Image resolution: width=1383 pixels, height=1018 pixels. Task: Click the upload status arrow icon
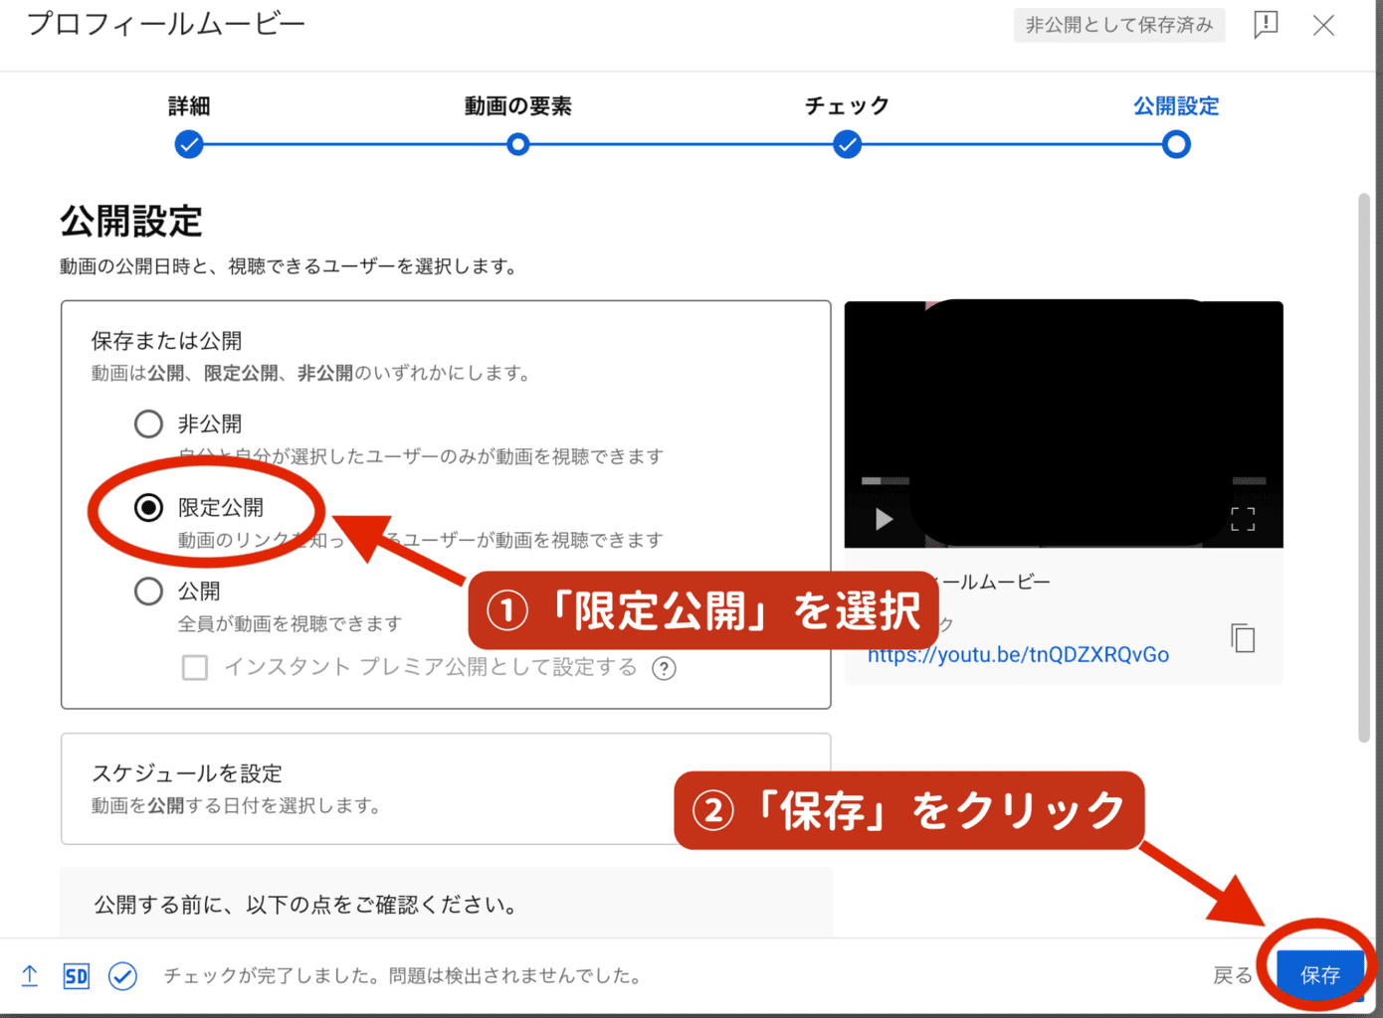(30, 976)
